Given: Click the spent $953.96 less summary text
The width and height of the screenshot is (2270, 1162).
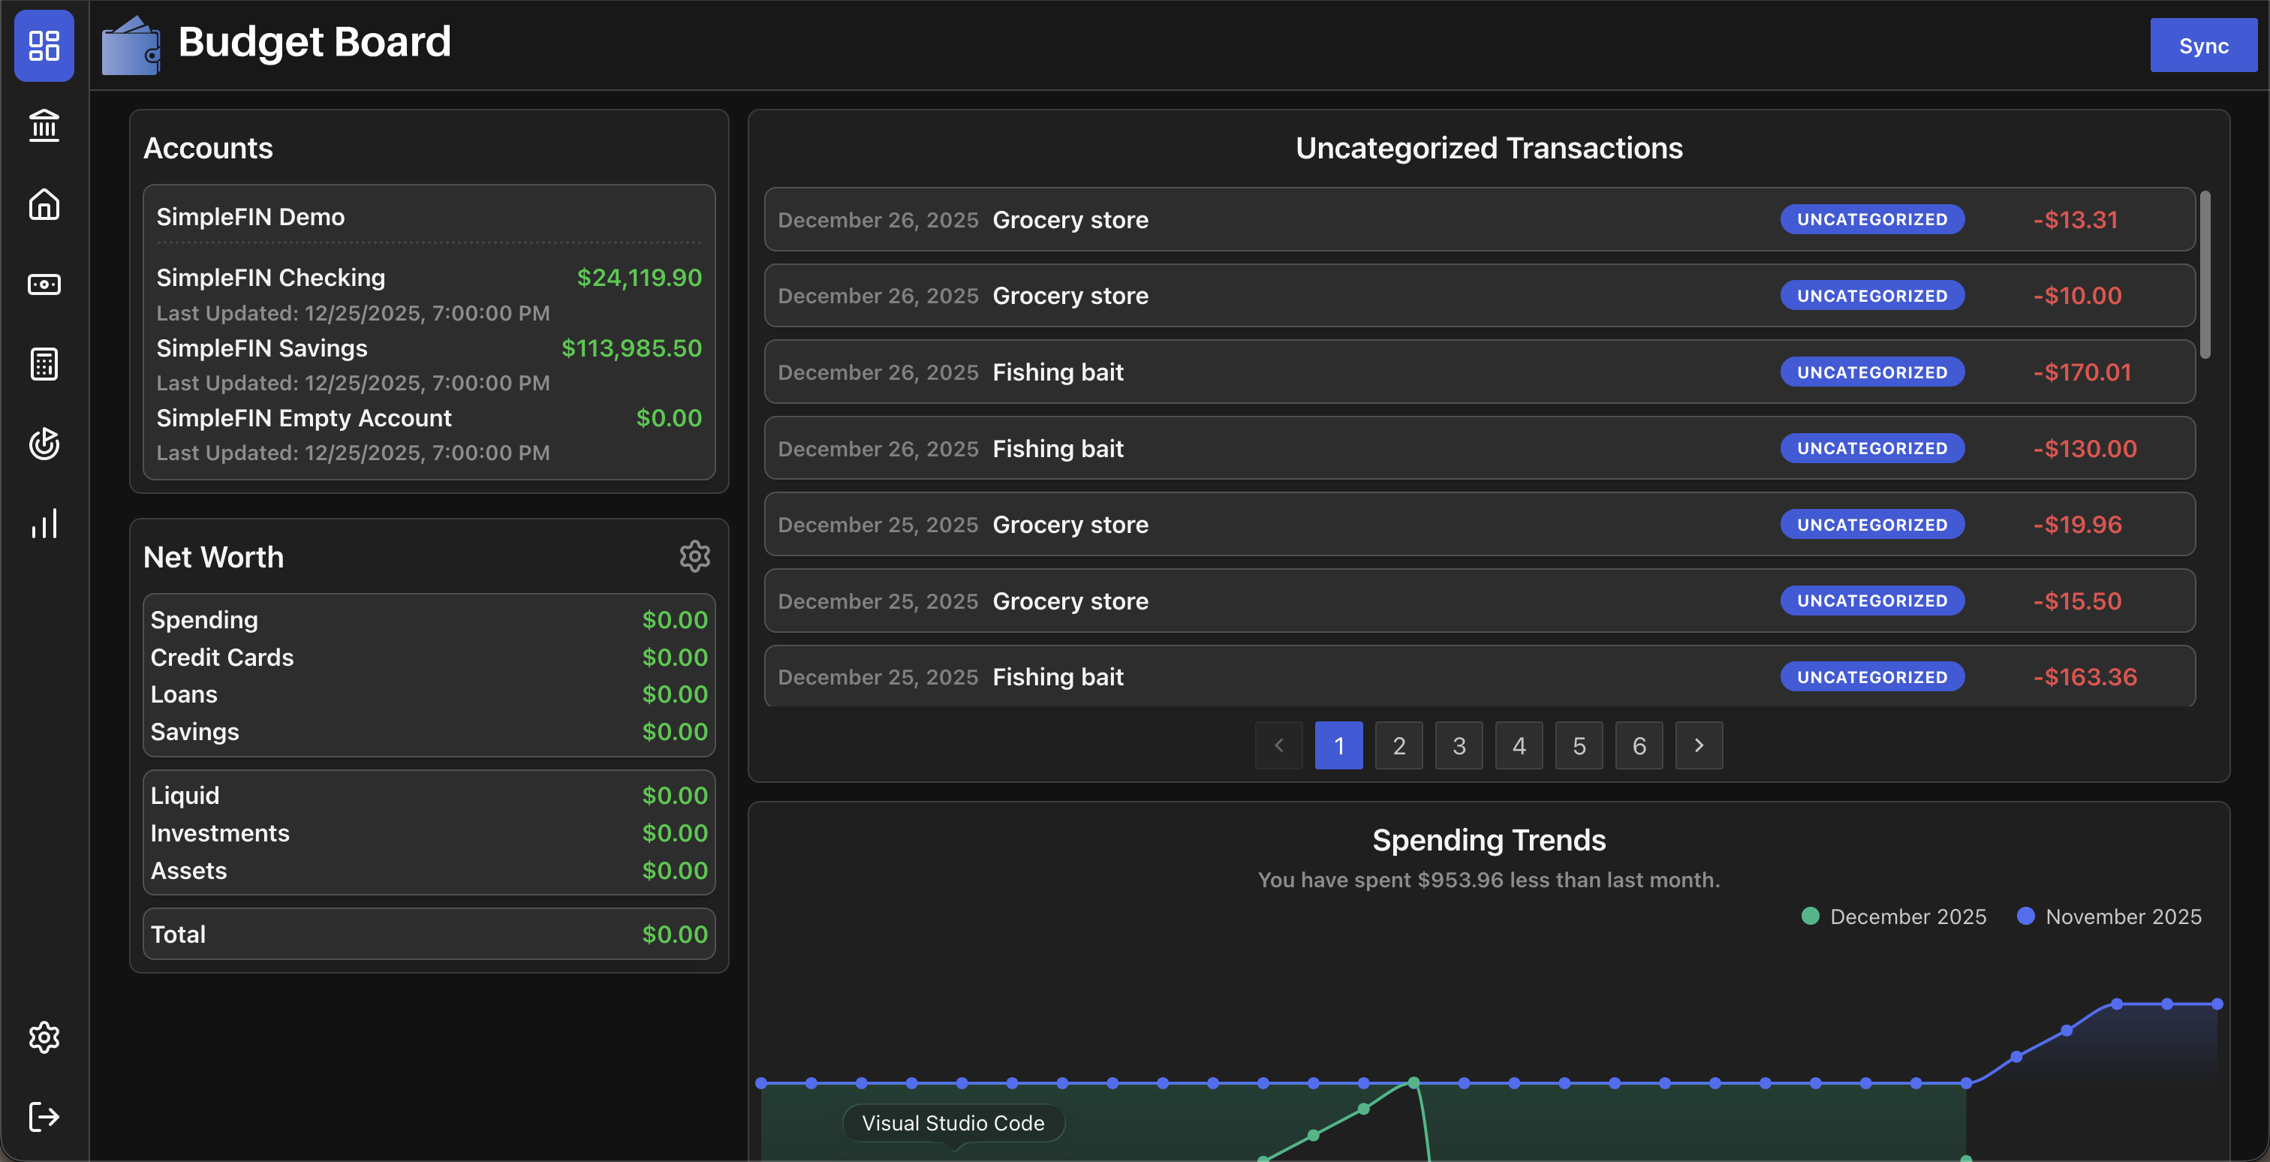Looking at the screenshot, I should pyautogui.click(x=1489, y=879).
